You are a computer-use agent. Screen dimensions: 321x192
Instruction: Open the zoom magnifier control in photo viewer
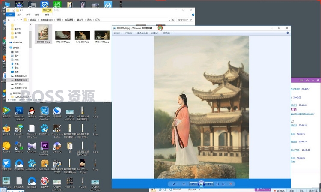(175, 184)
